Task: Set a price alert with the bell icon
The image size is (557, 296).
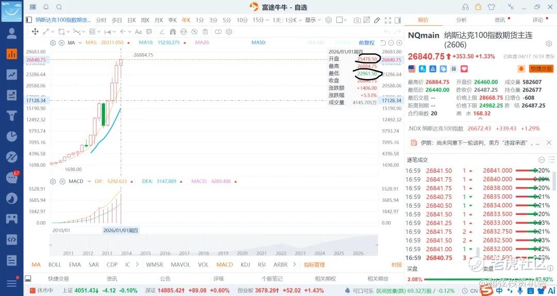Action: point(521,69)
